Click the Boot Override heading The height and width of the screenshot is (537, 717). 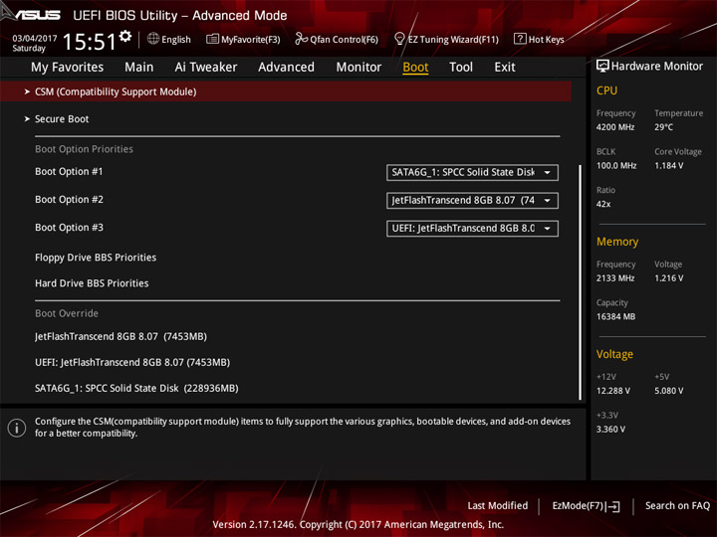point(67,313)
